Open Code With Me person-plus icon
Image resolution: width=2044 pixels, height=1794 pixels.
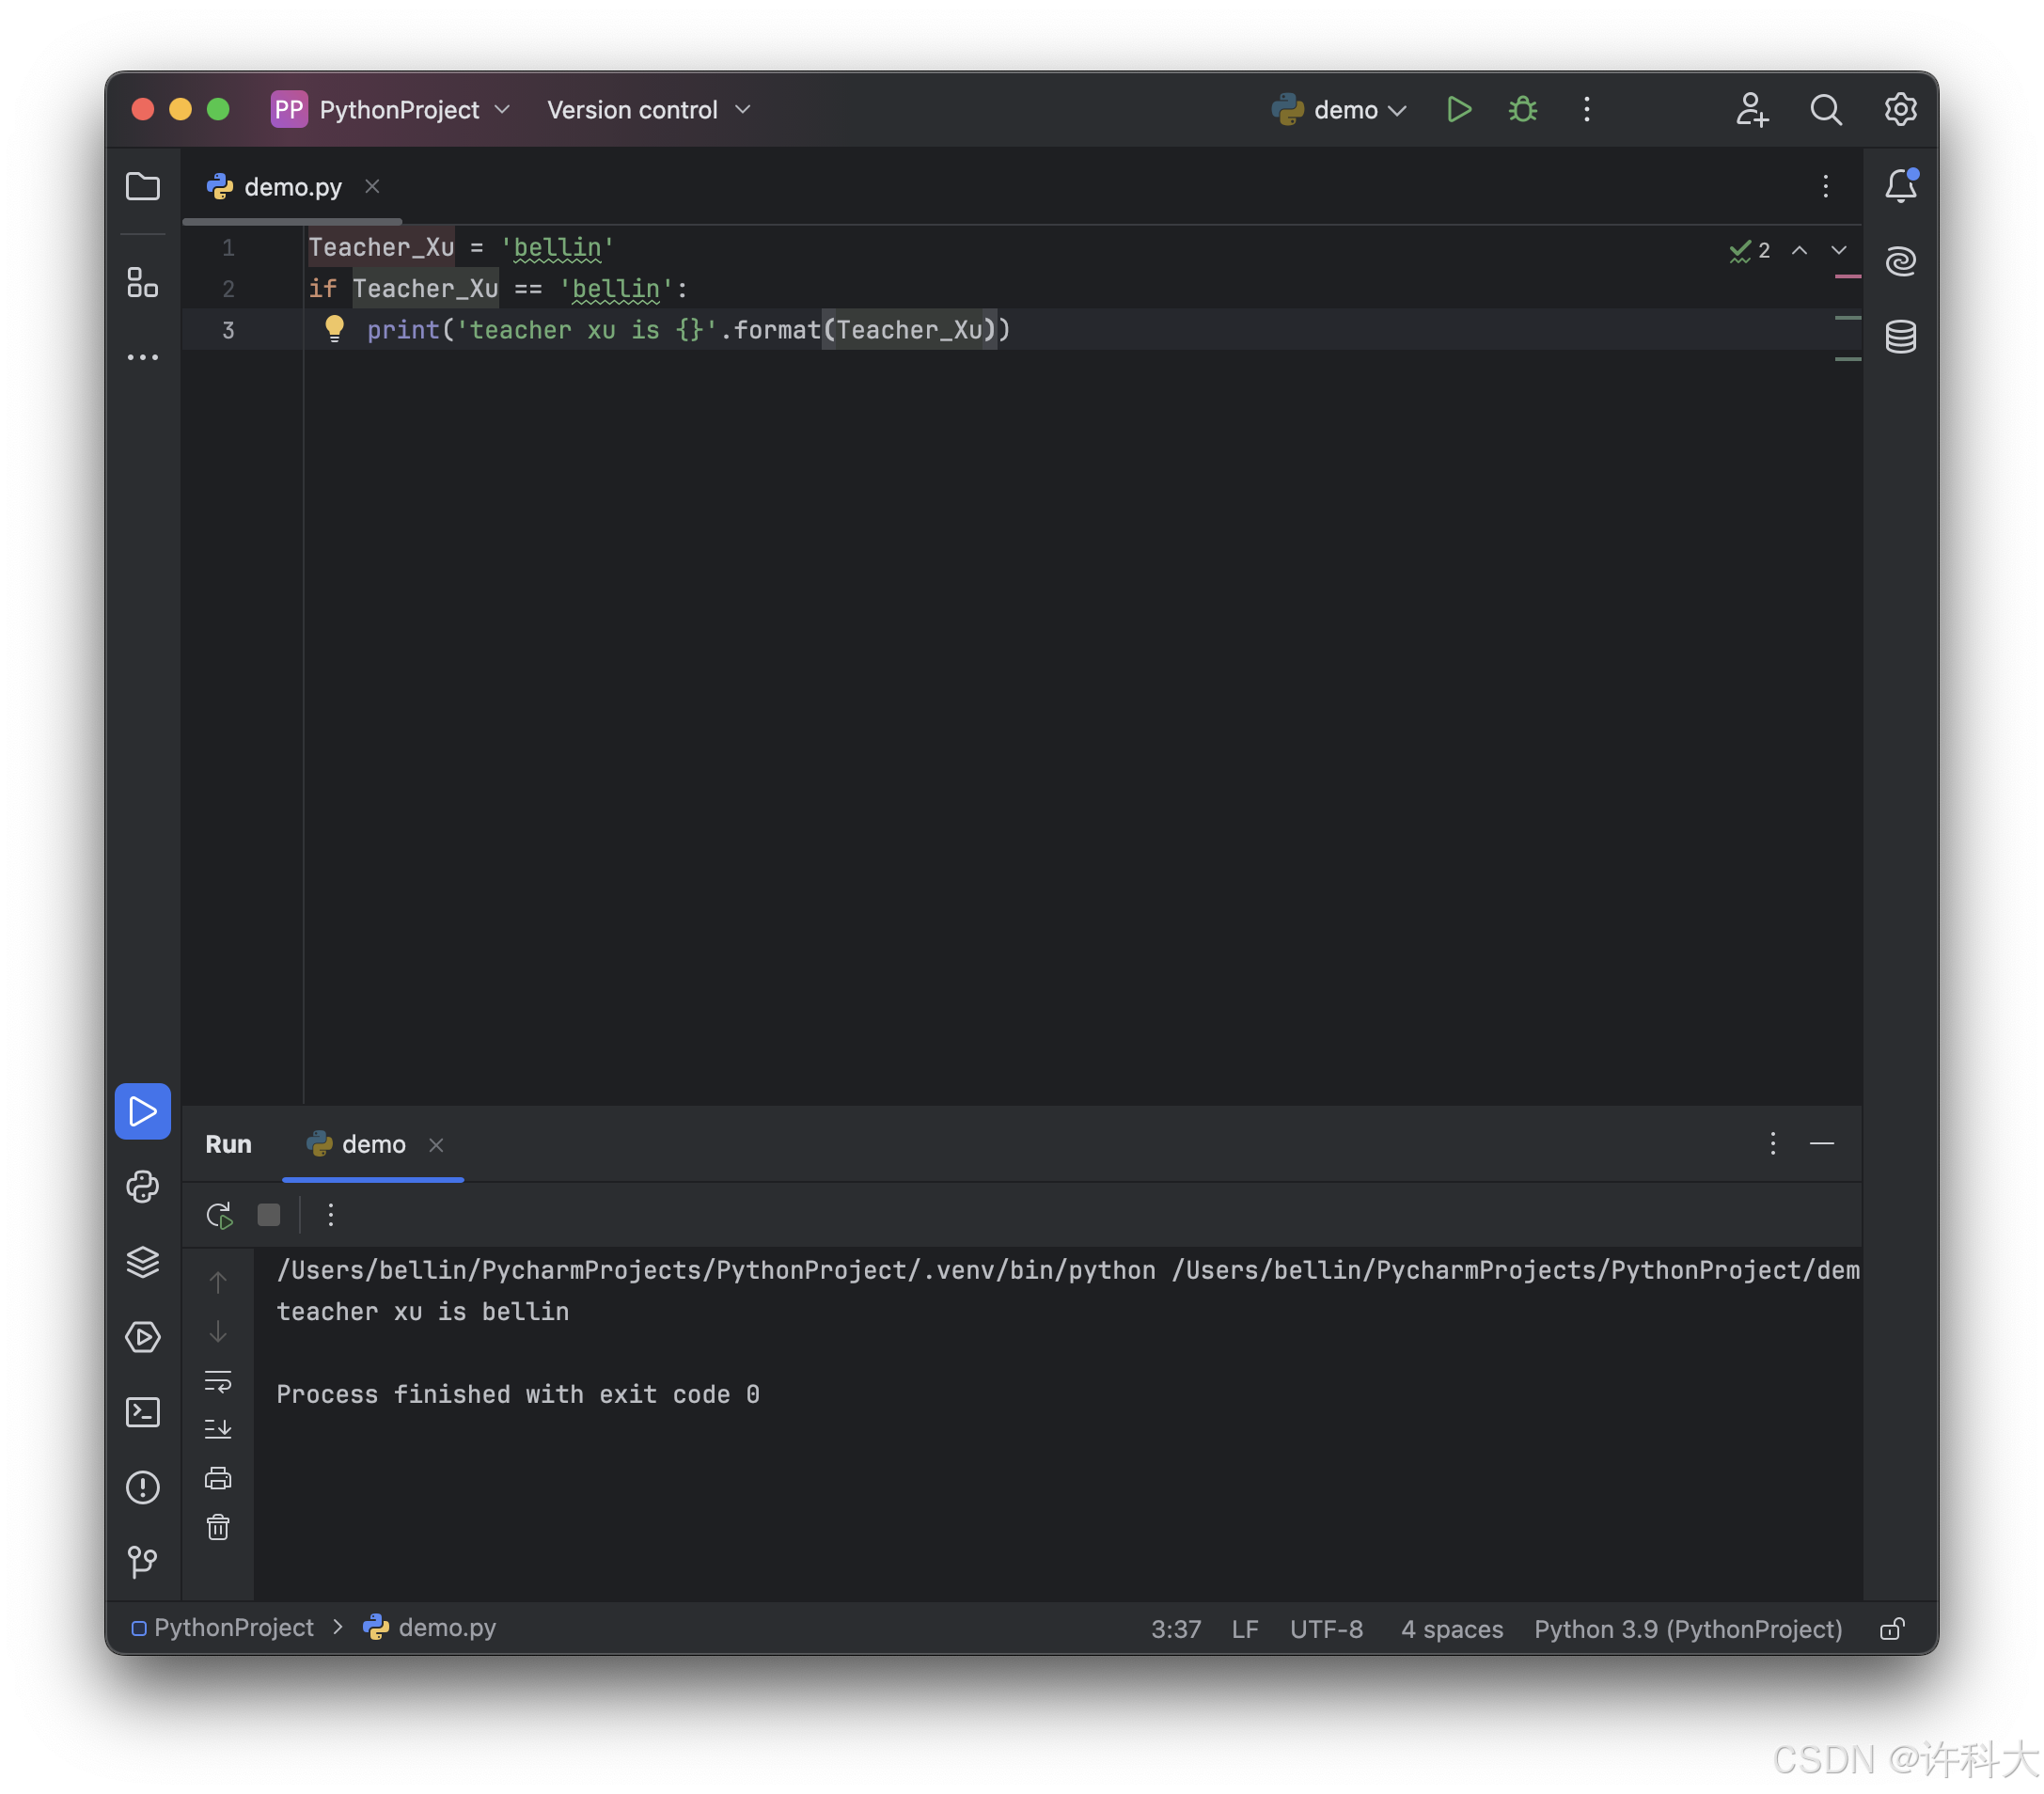1752,109
